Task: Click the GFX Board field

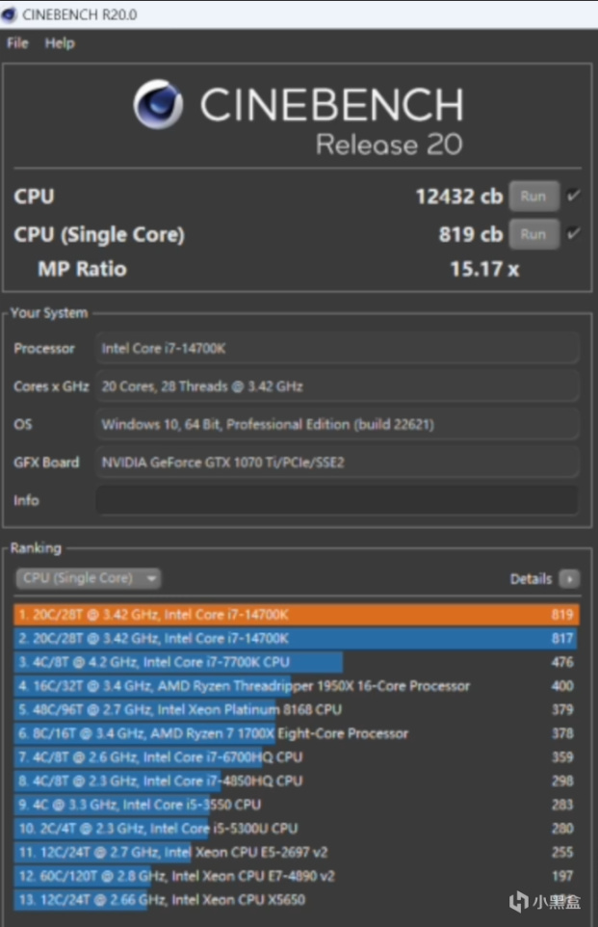Action: click(x=337, y=463)
